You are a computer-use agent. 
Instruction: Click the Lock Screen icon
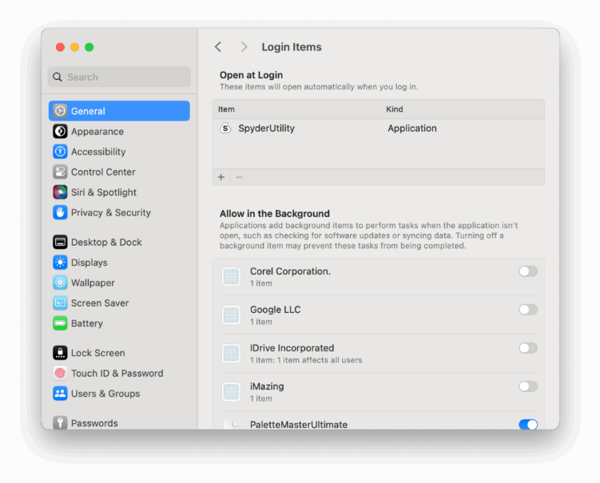[x=60, y=353]
